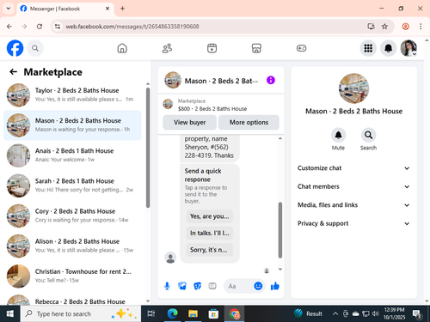Screen dimensions: 430x322
Task: Click the voice clip microphone icon
Action: [x=167, y=286]
